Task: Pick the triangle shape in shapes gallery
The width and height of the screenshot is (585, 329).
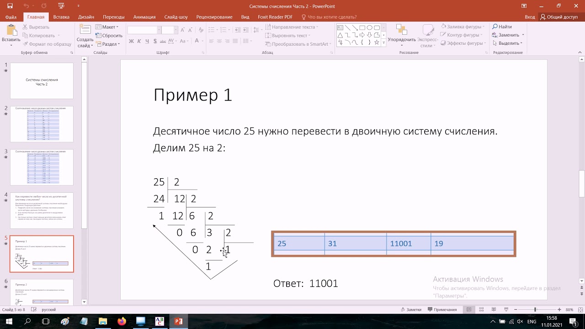Action: (x=340, y=35)
